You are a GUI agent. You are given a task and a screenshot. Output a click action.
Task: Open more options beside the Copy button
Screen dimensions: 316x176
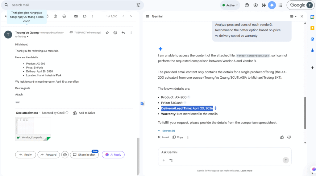(188, 137)
